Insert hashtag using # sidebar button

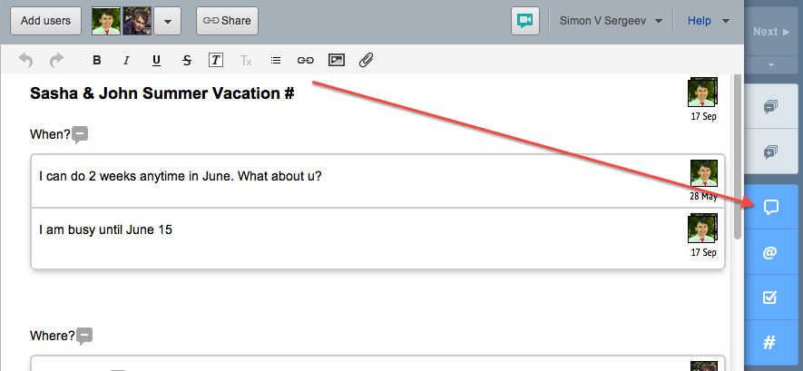point(770,342)
